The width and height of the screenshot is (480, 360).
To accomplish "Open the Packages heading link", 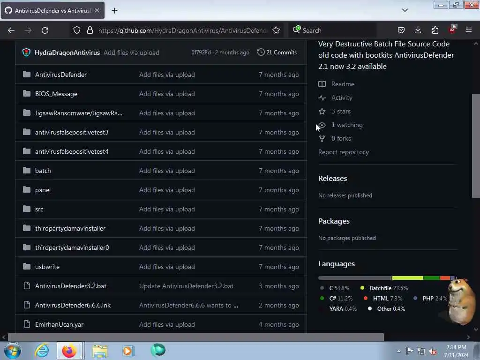I will point(334,221).
